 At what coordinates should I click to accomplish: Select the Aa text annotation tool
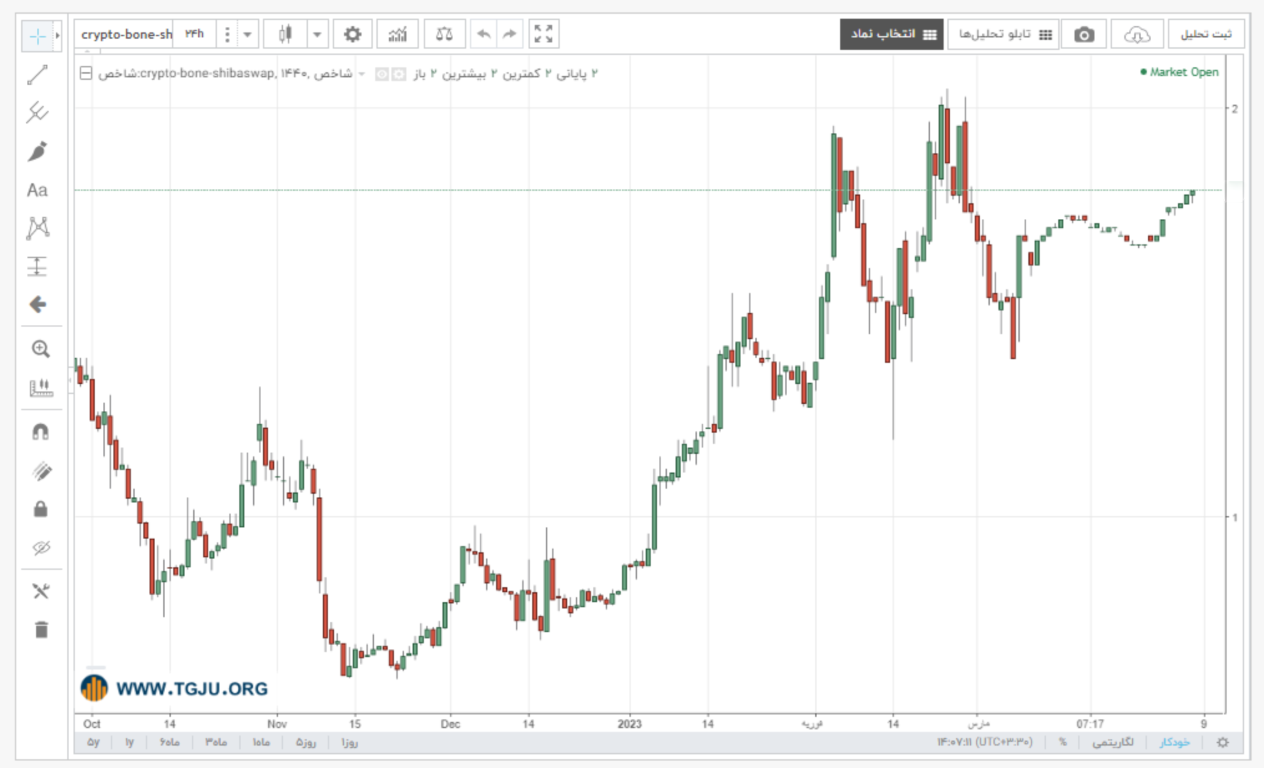pyautogui.click(x=37, y=190)
